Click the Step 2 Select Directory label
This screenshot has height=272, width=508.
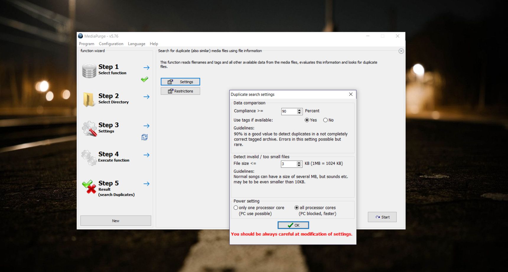(x=113, y=99)
